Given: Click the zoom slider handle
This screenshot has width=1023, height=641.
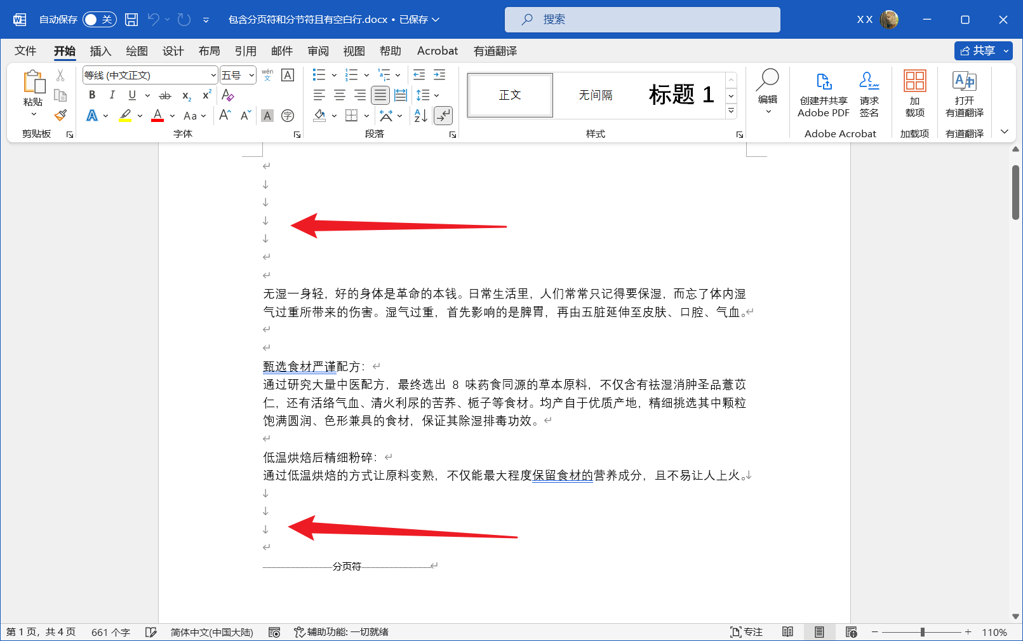Looking at the screenshot, I should 923,632.
